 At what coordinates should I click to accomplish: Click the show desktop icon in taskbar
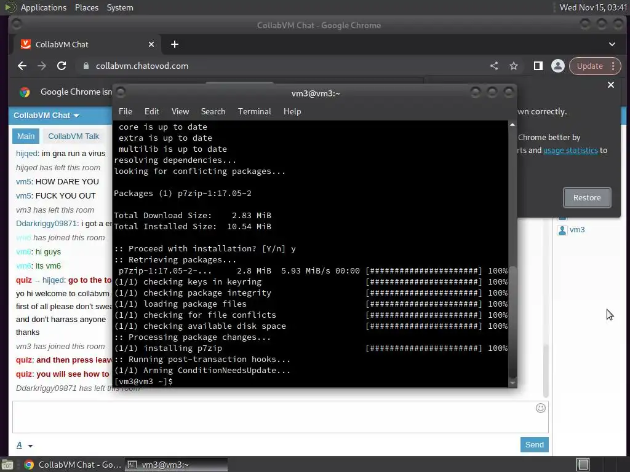tap(7, 465)
